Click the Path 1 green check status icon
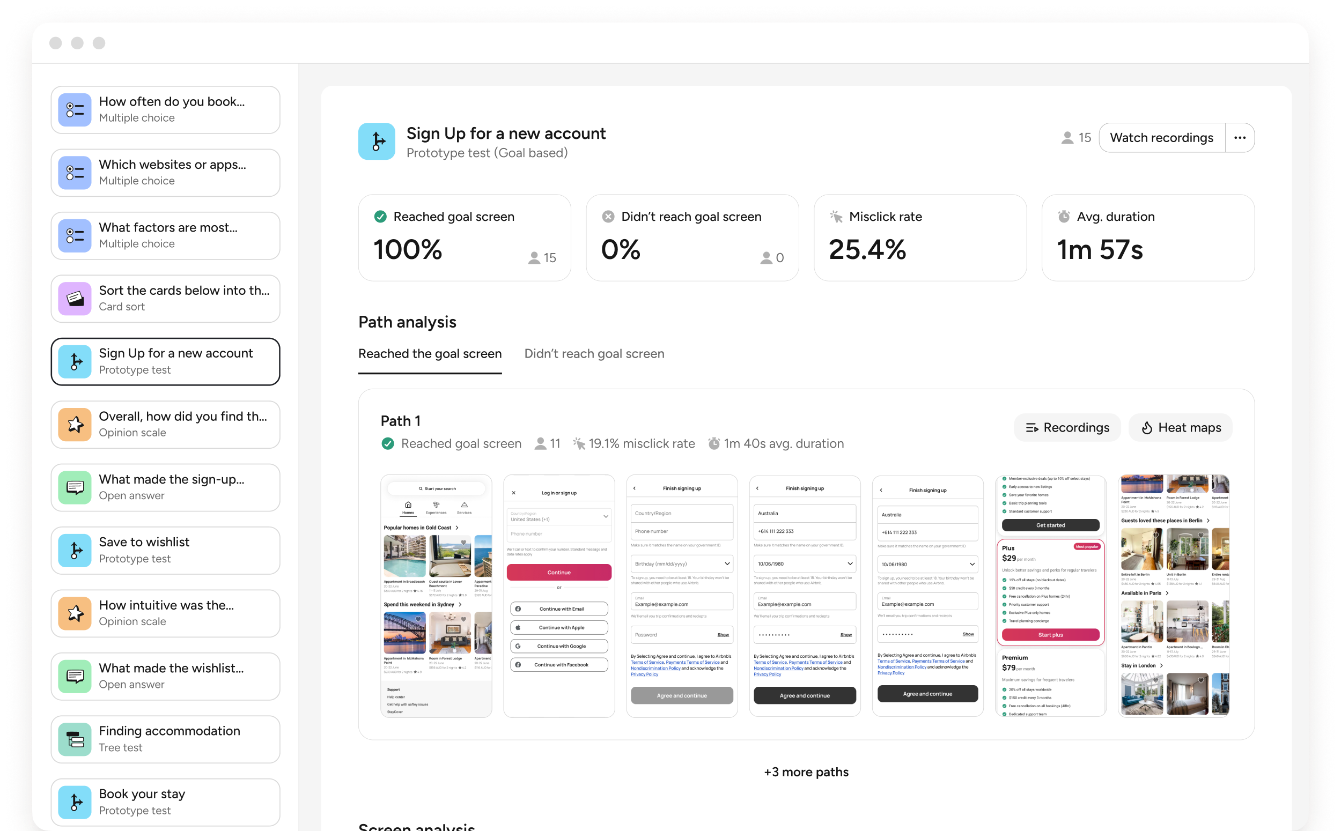1341x831 pixels. tap(388, 443)
